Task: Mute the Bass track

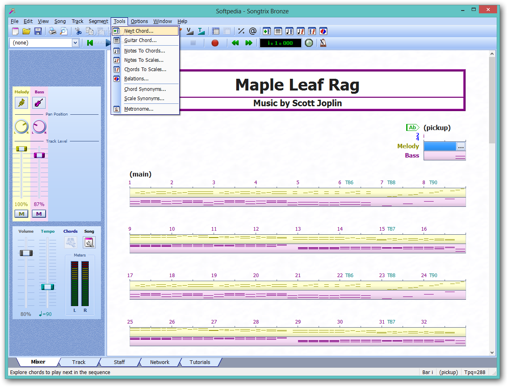Action: point(39,214)
